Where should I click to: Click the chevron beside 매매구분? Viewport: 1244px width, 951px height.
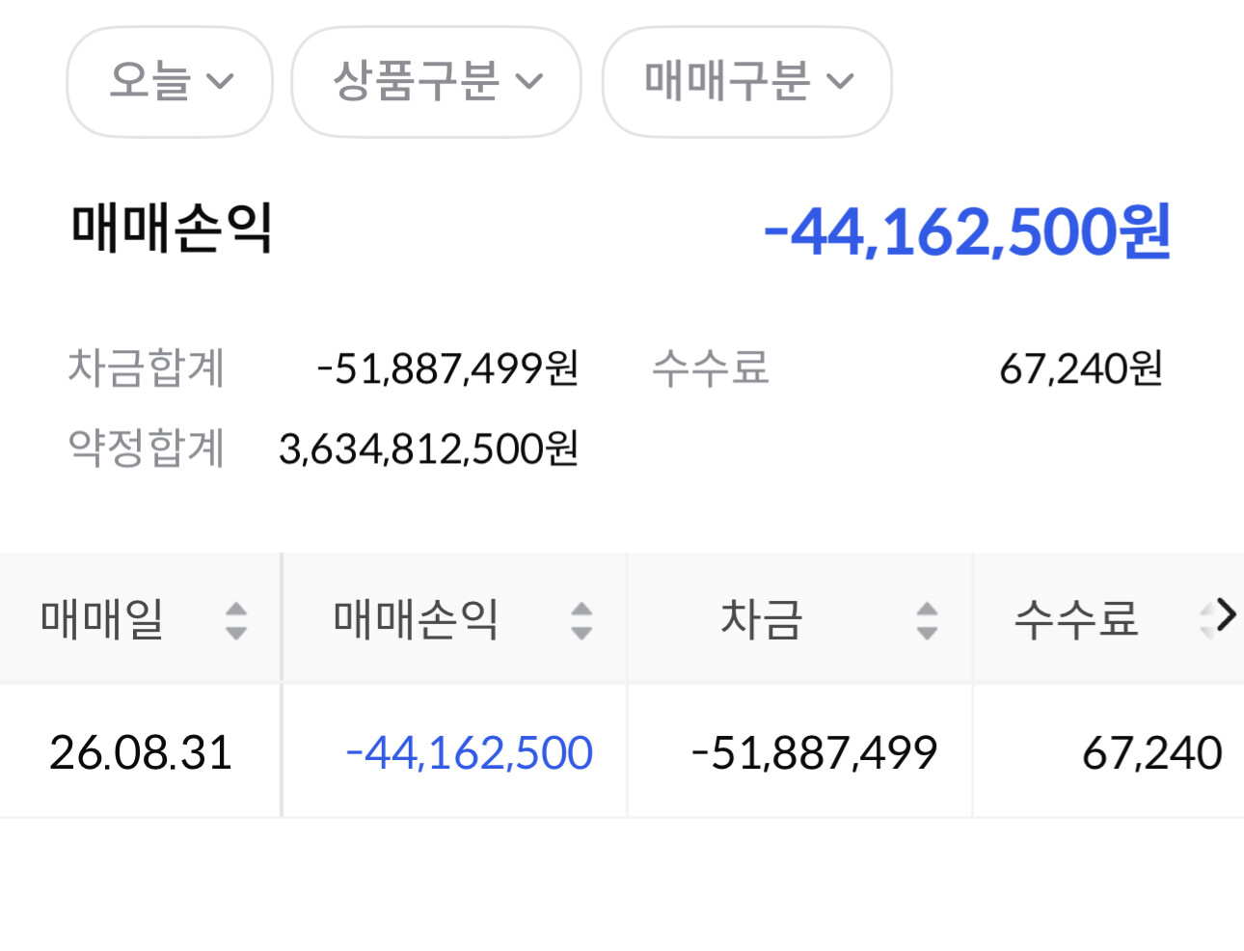(x=841, y=82)
